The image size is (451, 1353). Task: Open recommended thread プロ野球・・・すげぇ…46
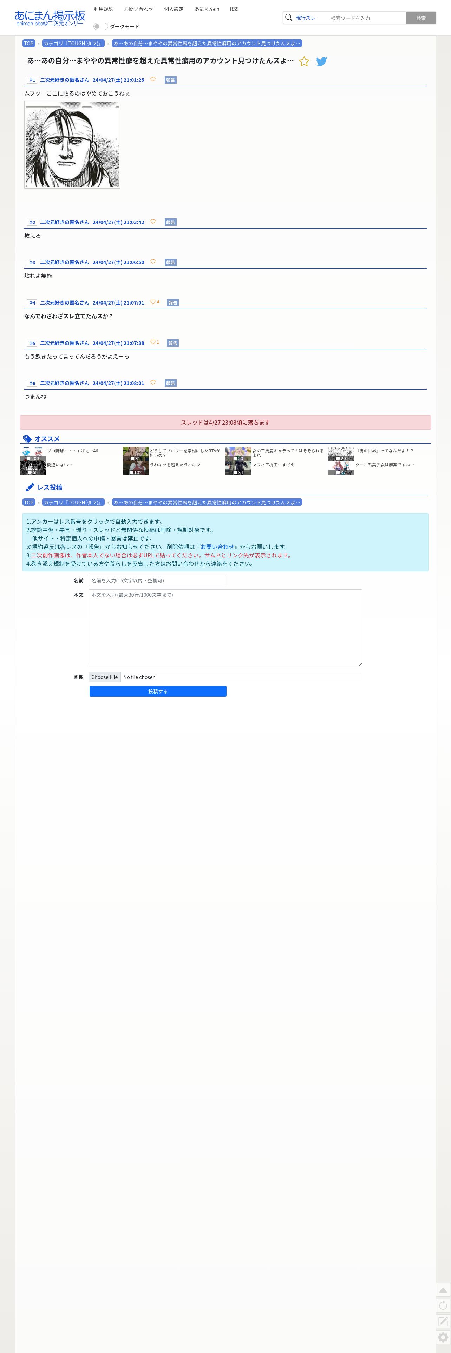pyautogui.click(x=72, y=451)
